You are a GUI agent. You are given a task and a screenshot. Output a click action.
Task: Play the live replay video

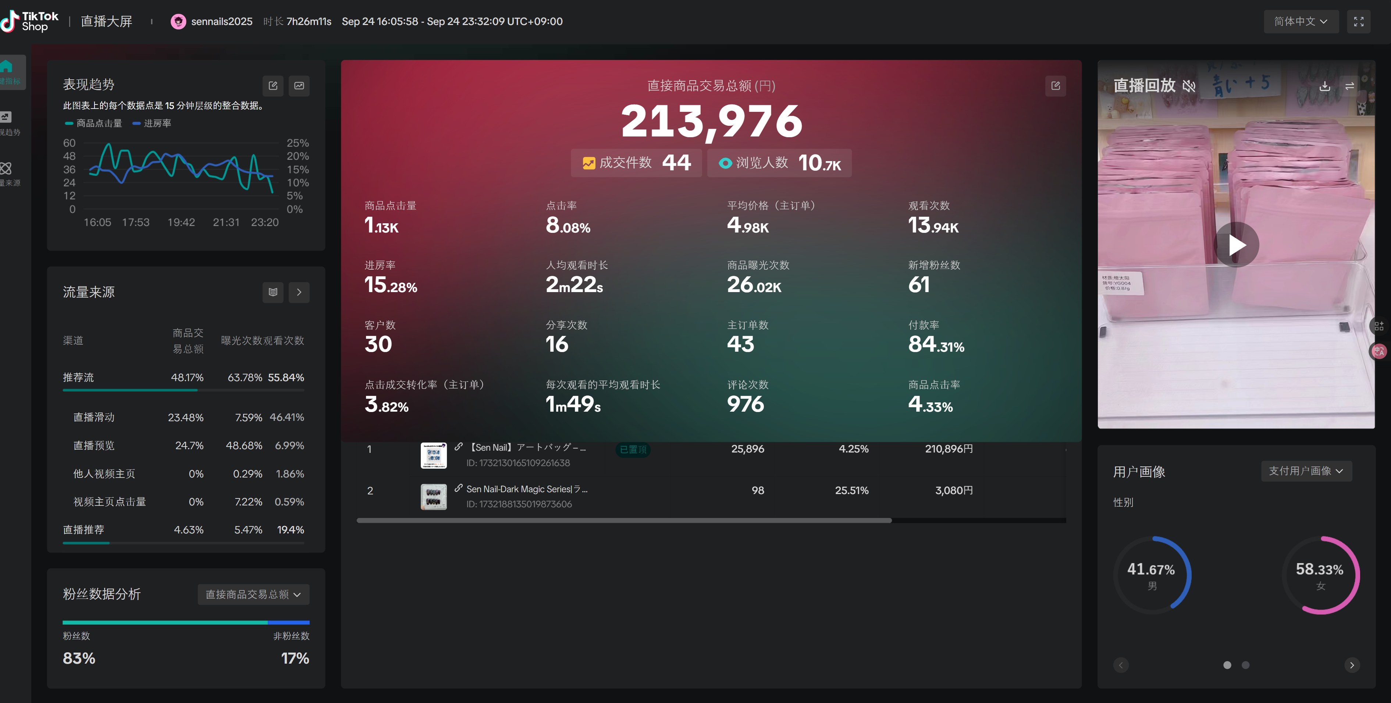point(1236,245)
